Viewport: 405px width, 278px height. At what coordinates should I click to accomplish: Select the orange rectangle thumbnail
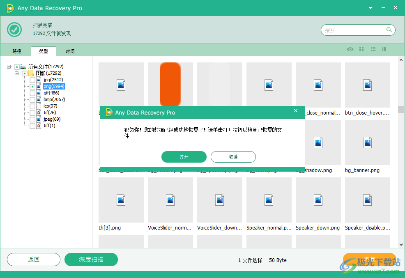(170, 85)
